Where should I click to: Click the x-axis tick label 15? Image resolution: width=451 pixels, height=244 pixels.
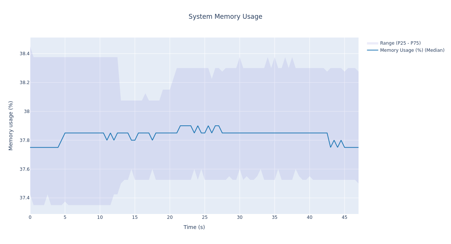click(x=135, y=217)
